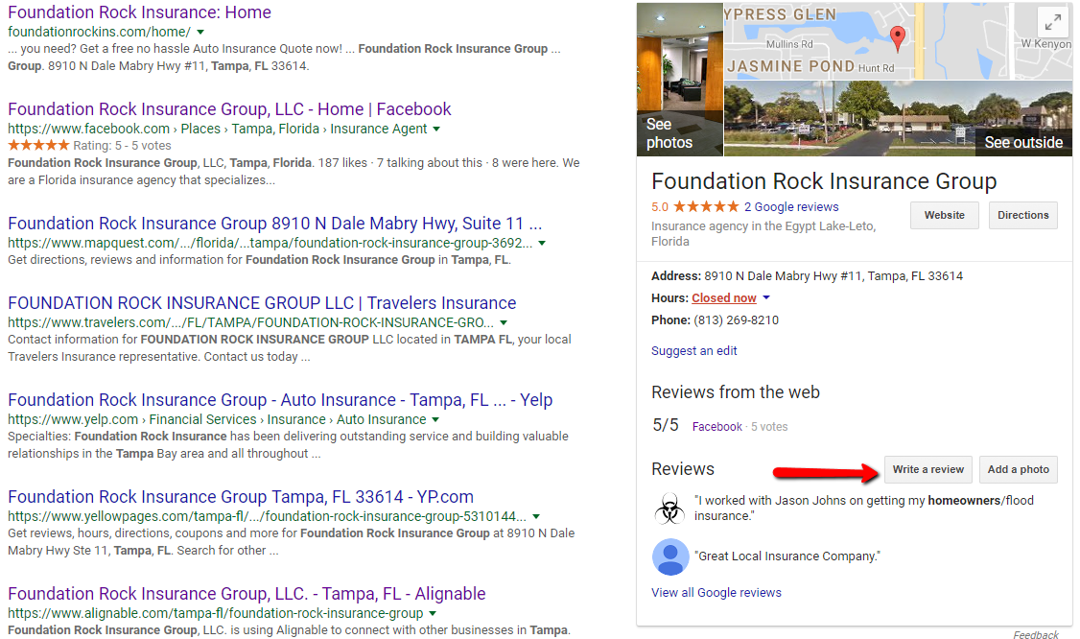This screenshot has width=1080, height=639.
Task: Click the Foundation Rock Insurance Group panel title
Action: click(x=824, y=181)
